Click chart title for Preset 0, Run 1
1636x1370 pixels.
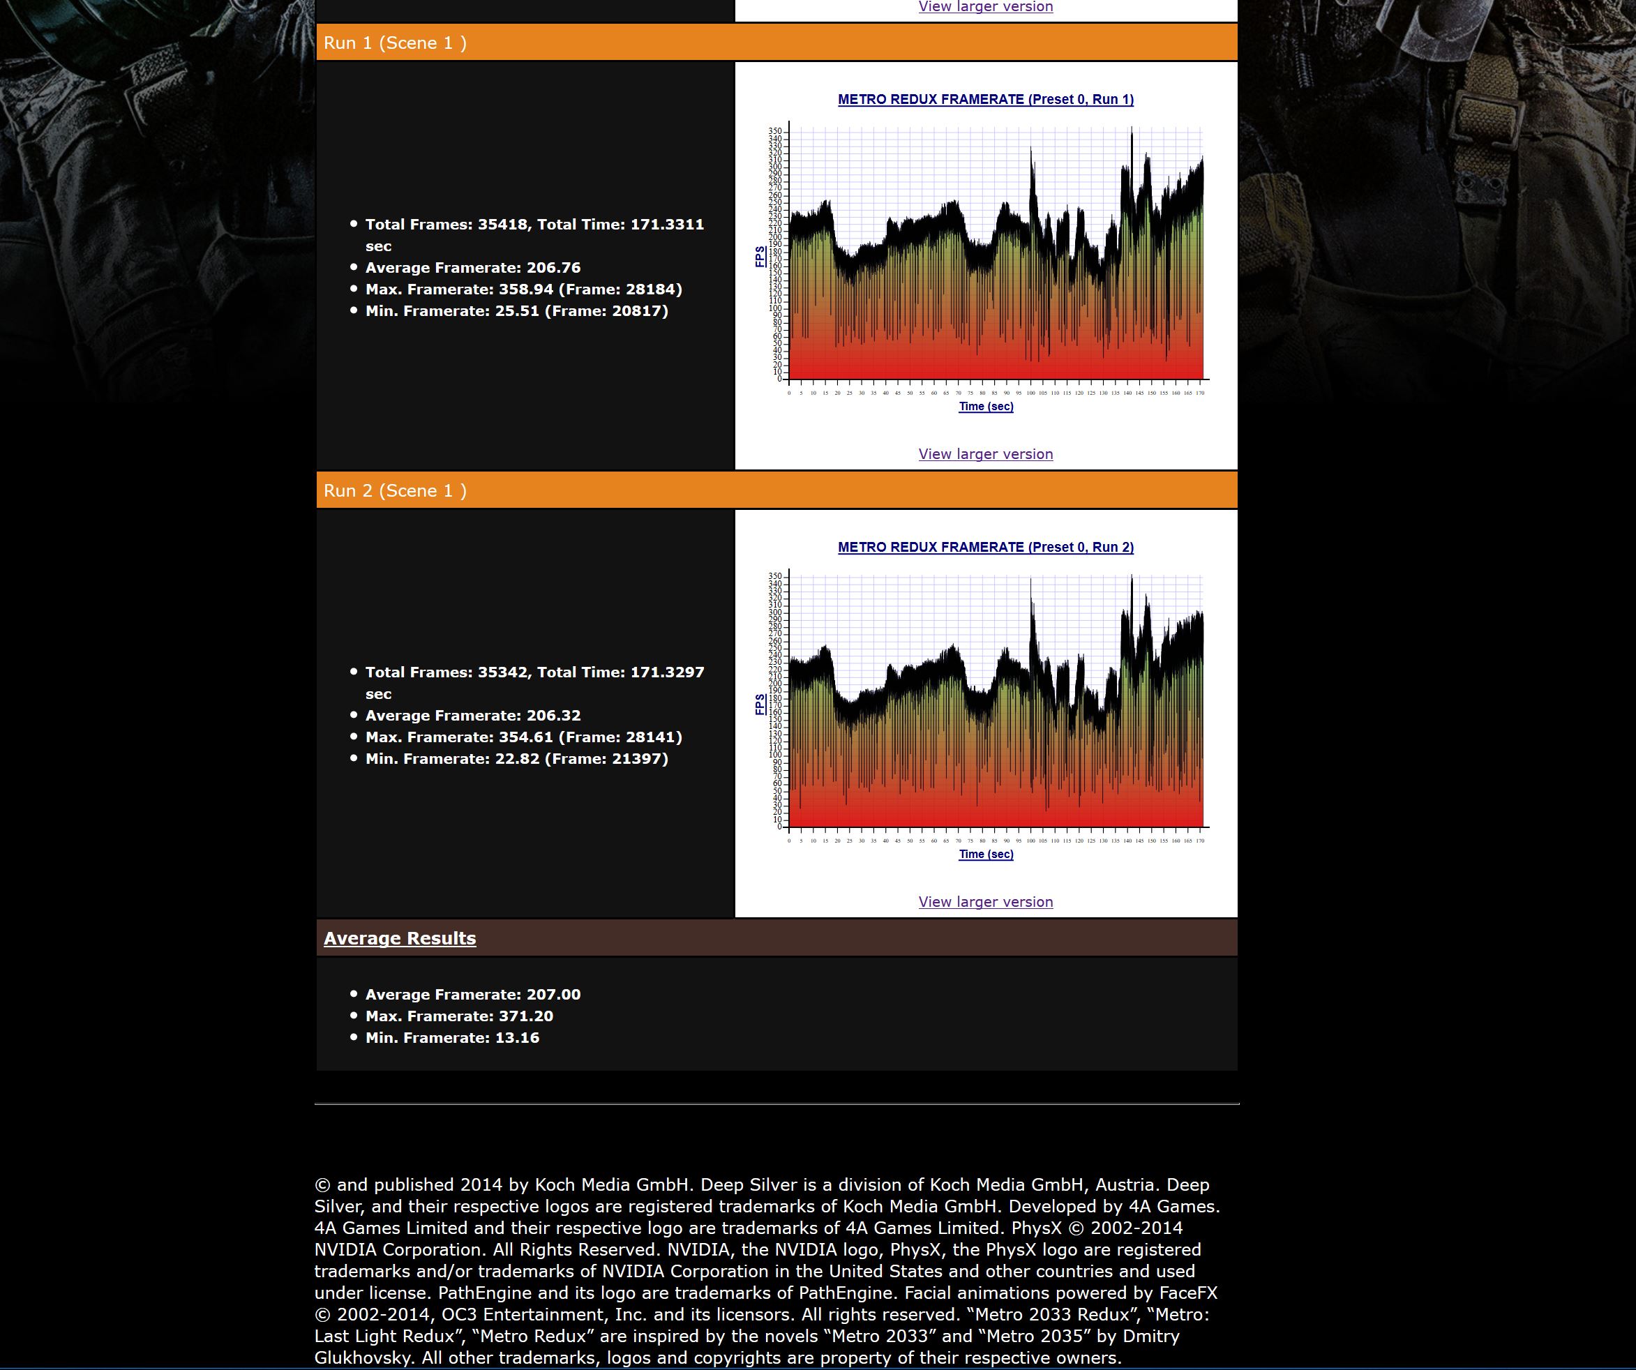click(x=986, y=100)
